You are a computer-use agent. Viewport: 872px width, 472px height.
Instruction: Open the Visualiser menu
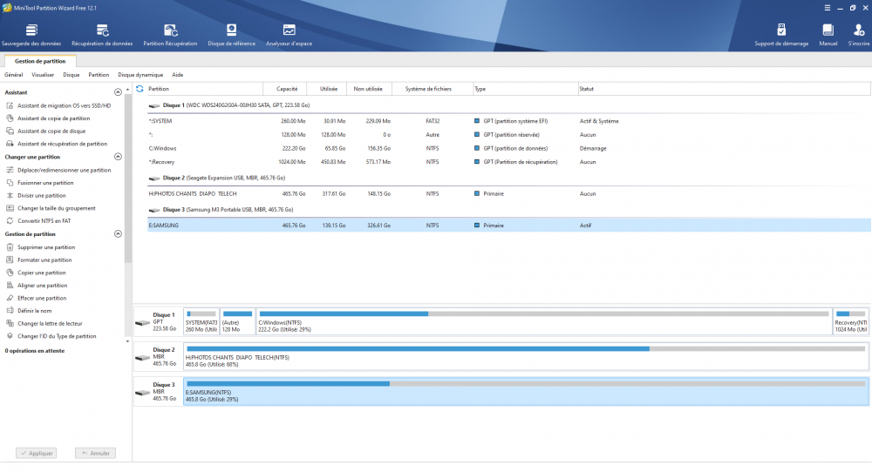point(43,75)
